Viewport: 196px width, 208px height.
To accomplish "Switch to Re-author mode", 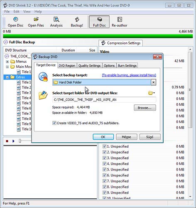I will [120, 22].
